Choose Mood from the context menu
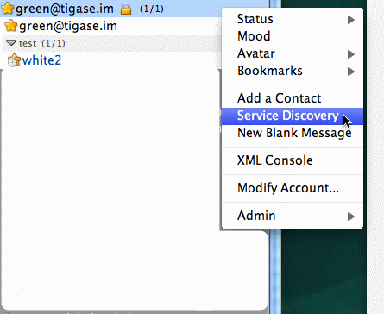384x314 pixels. click(x=293, y=36)
